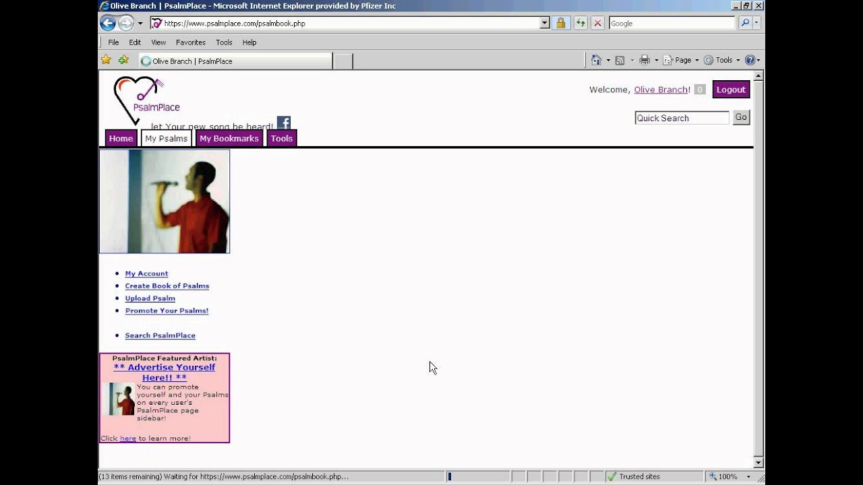The height and width of the screenshot is (485, 863).
Task: Open Favorites Center star icon
Action: [x=106, y=60]
